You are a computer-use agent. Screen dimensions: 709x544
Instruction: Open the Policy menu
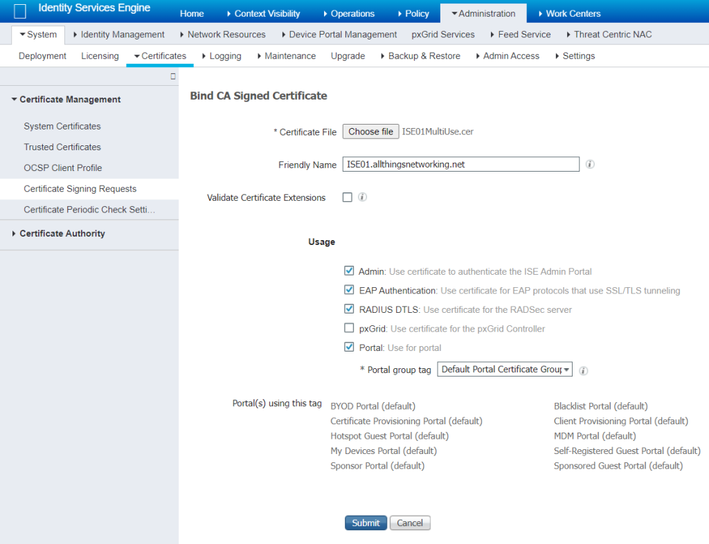click(x=414, y=14)
